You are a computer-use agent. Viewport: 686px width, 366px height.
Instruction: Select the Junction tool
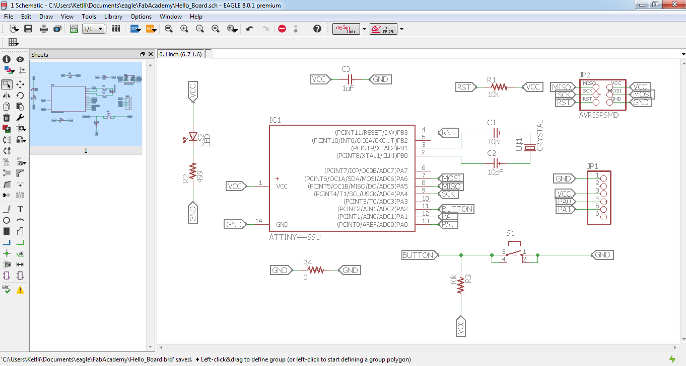pyautogui.click(x=7, y=253)
